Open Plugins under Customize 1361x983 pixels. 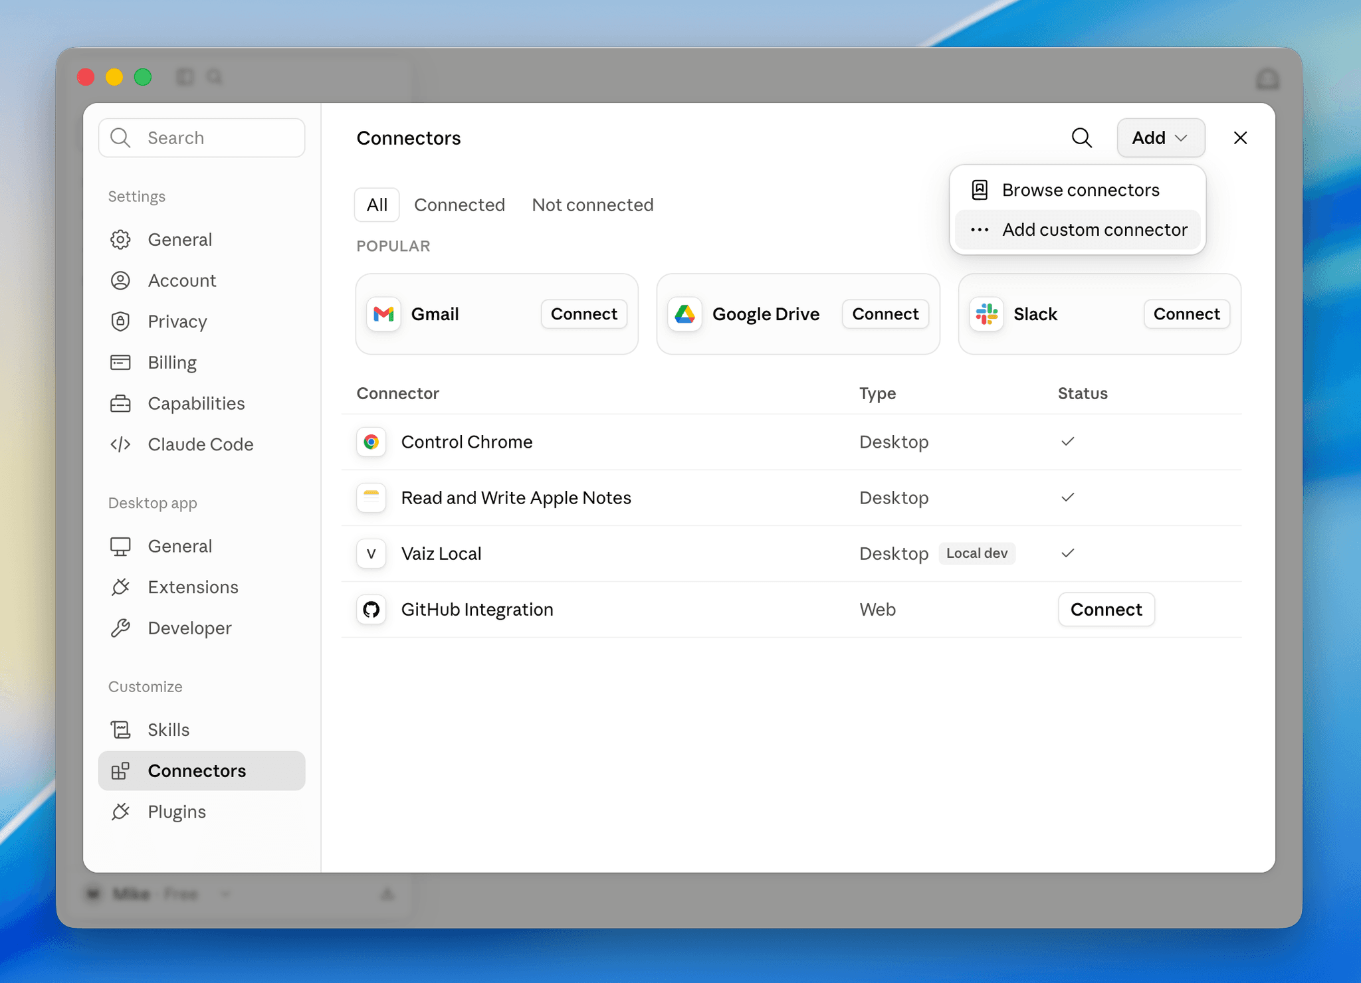(x=201, y=812)
